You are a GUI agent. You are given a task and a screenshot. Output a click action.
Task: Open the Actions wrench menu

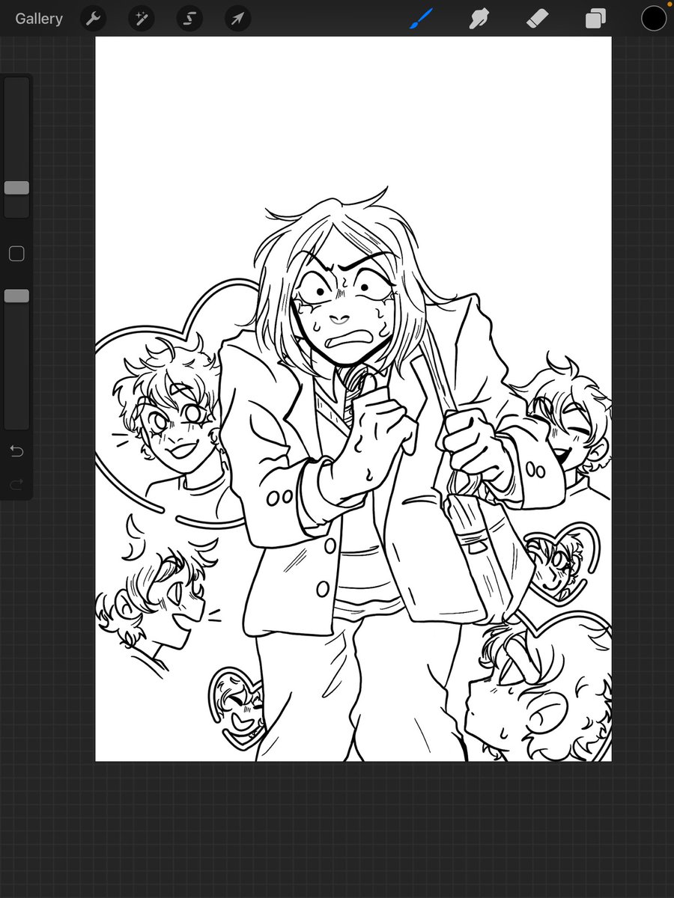(94, 19)
